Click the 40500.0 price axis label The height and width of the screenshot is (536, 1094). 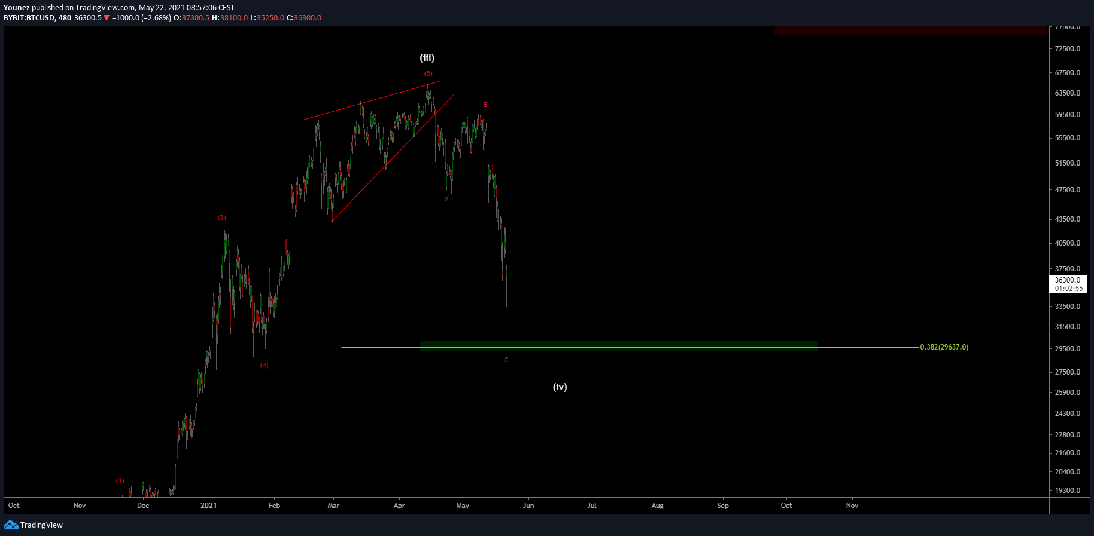pos(1068,243)
